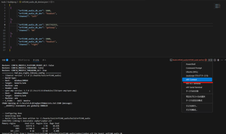Click the "right" channel value

35,44
